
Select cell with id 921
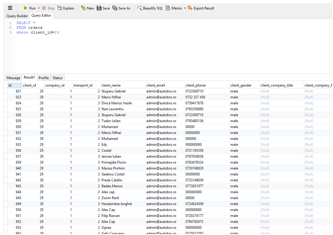pos(15,91)
